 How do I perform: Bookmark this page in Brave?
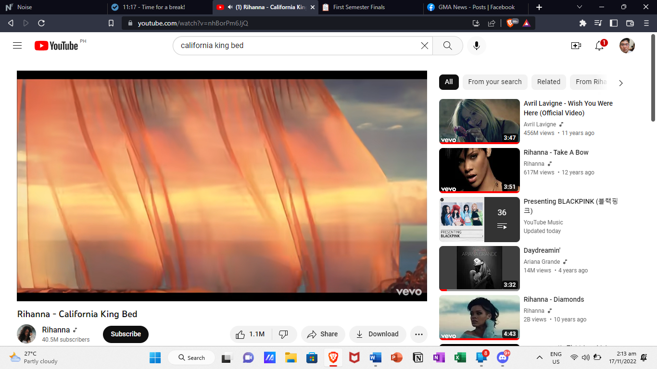coord(111,23)
